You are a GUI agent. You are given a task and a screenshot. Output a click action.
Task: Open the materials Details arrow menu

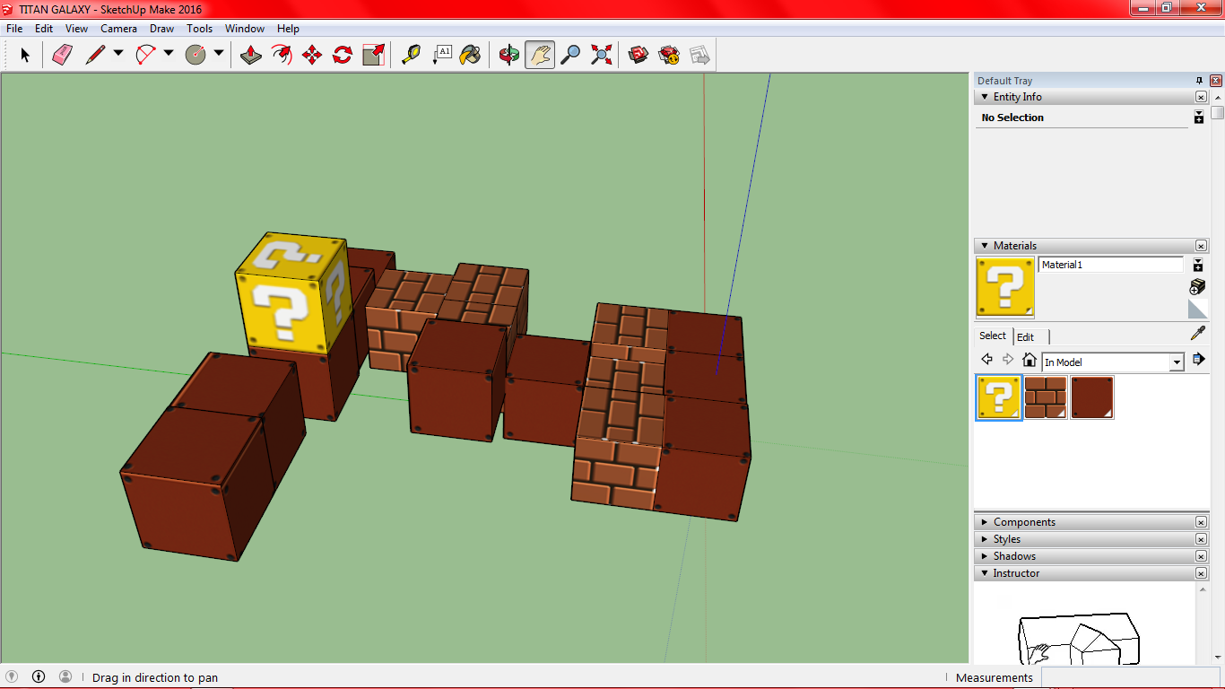coord(1199,360)
